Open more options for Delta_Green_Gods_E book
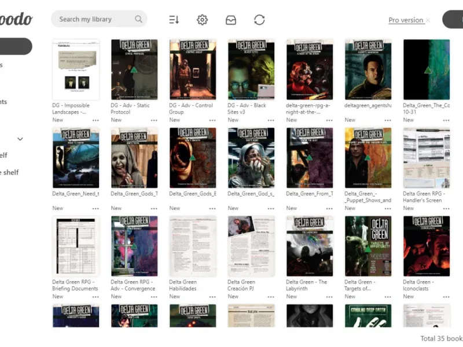Image resolution: width=463 pixels, height=347 pixels. coord(212,209)
